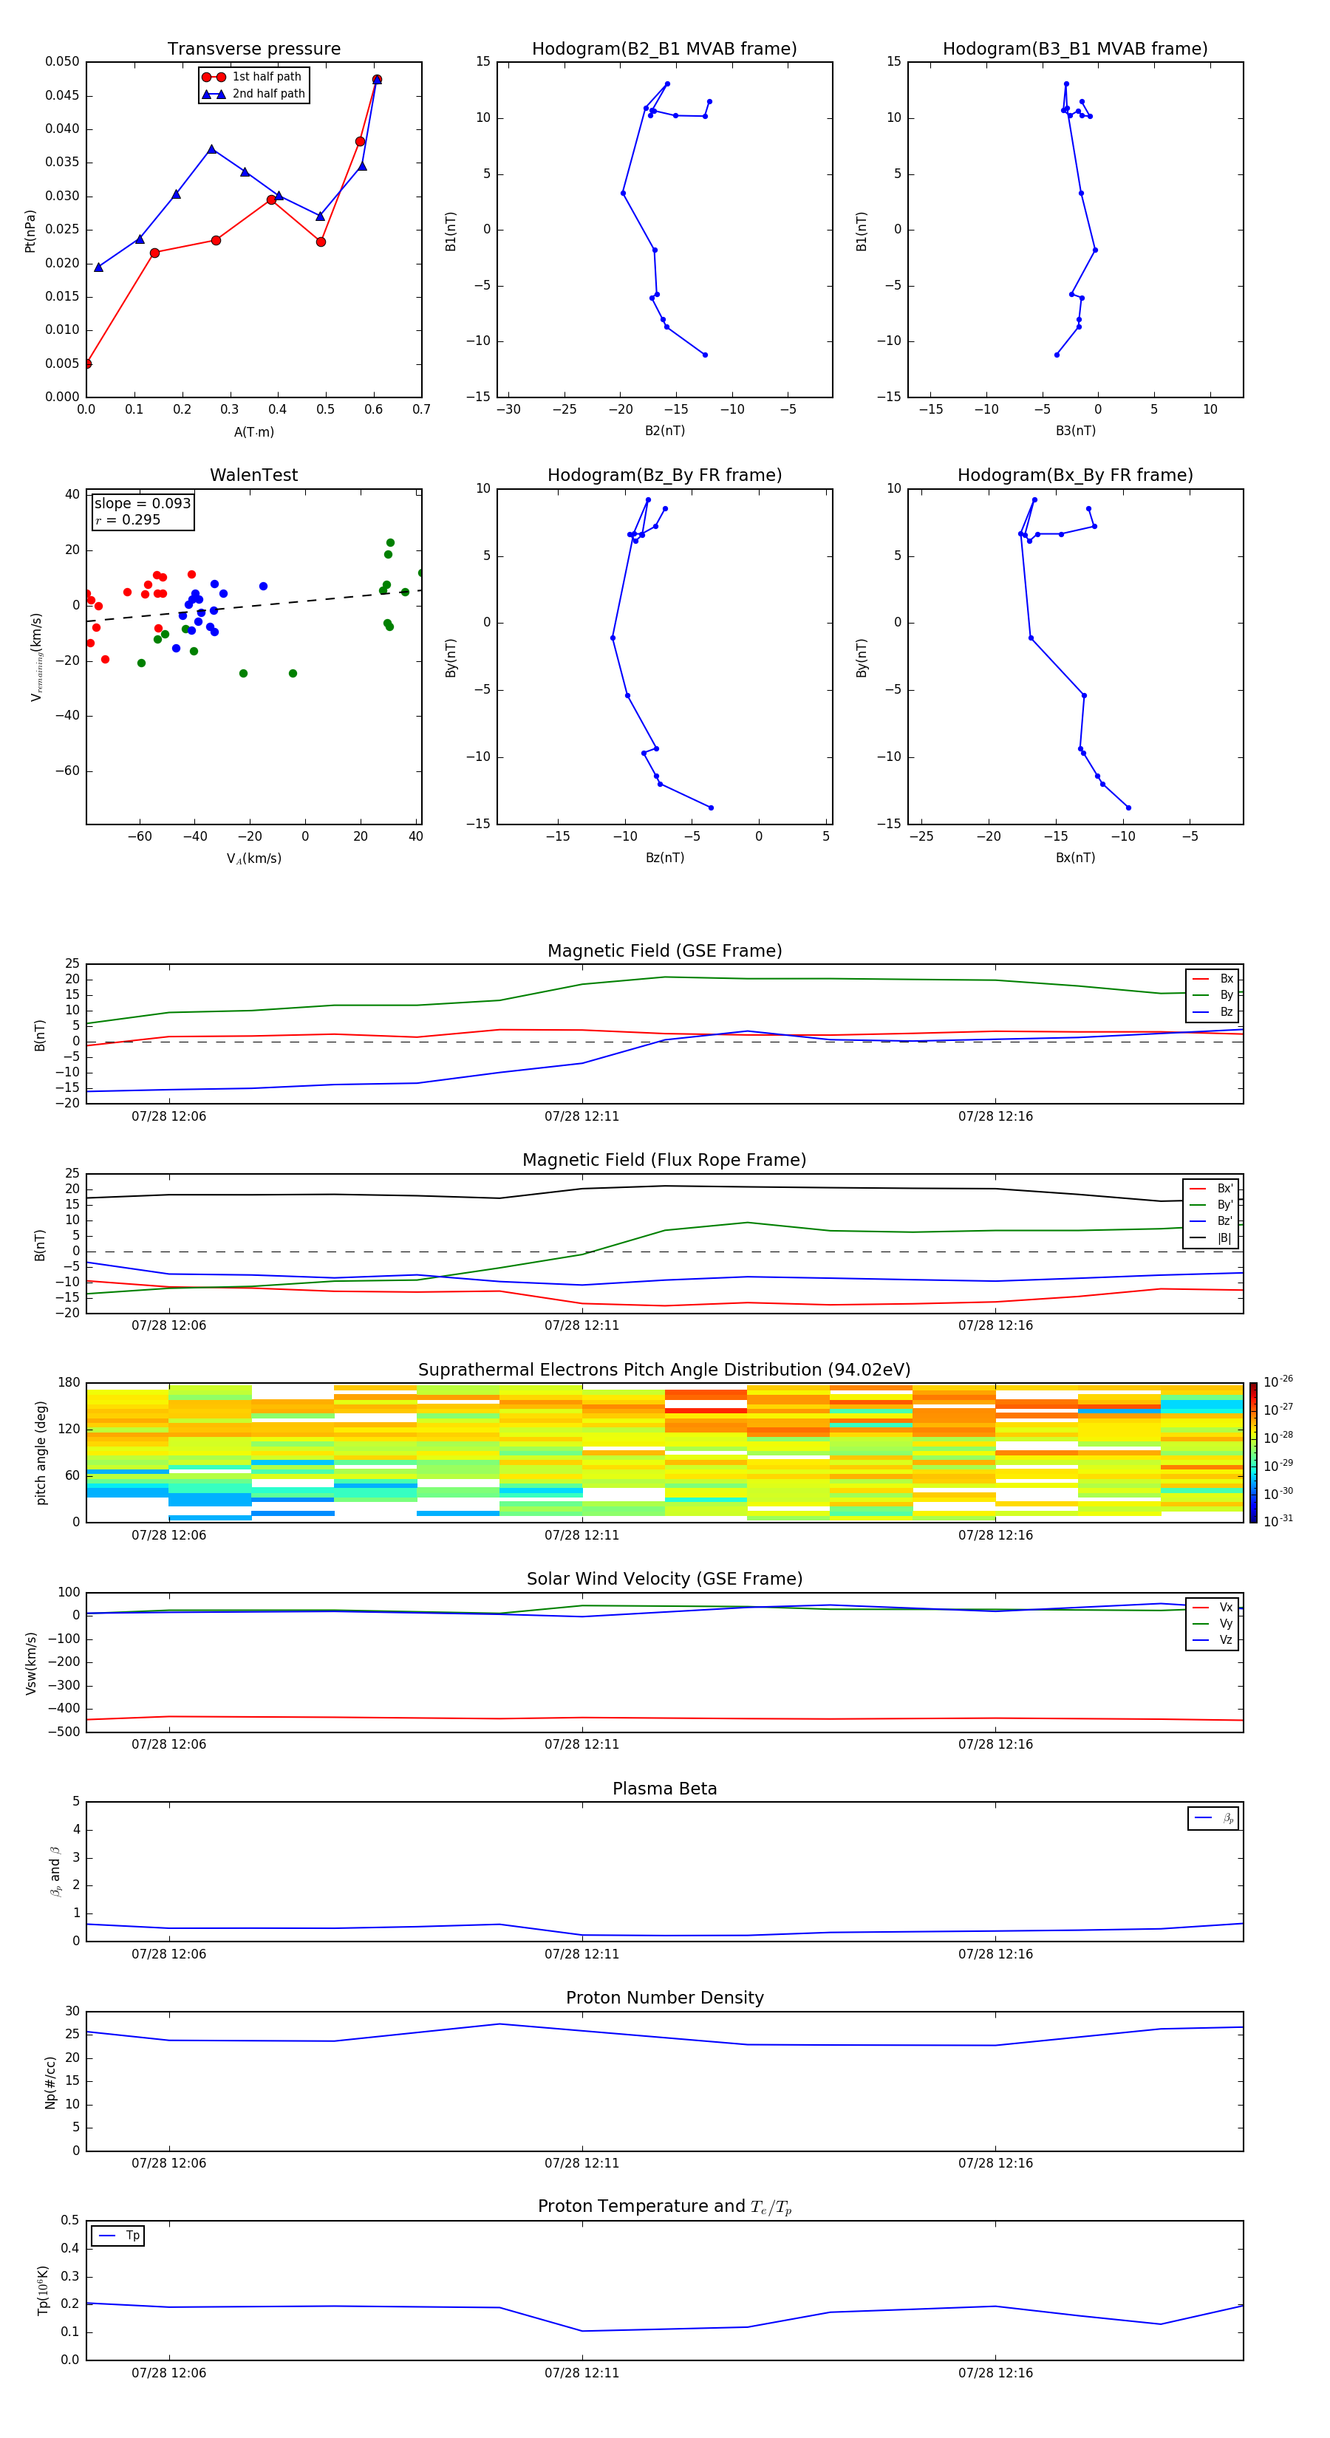
Task: Click the pitch angle color bar
Action: pyautogui.click(x=1253, y=1452)
